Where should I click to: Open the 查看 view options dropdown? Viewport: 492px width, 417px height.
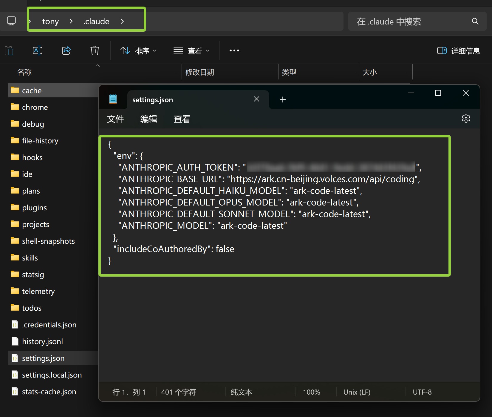191,50
